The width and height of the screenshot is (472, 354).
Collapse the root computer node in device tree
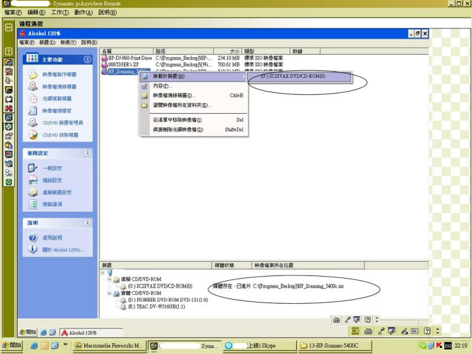(103, 273)
